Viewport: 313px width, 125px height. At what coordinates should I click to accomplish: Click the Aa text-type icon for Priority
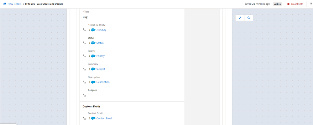[x=84, y=56]
